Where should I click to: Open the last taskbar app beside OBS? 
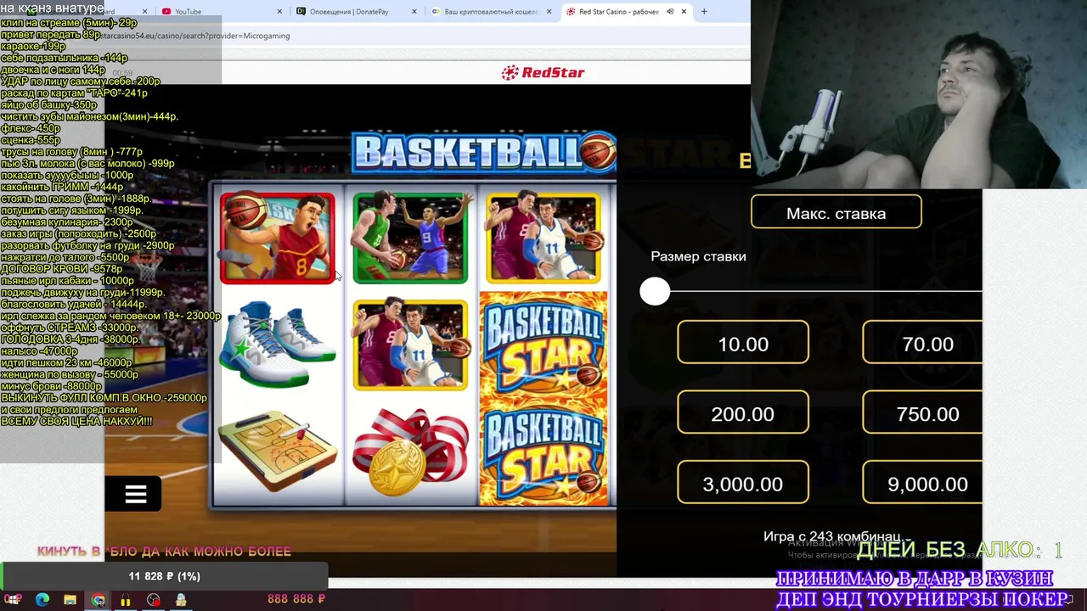pos(181,600)
